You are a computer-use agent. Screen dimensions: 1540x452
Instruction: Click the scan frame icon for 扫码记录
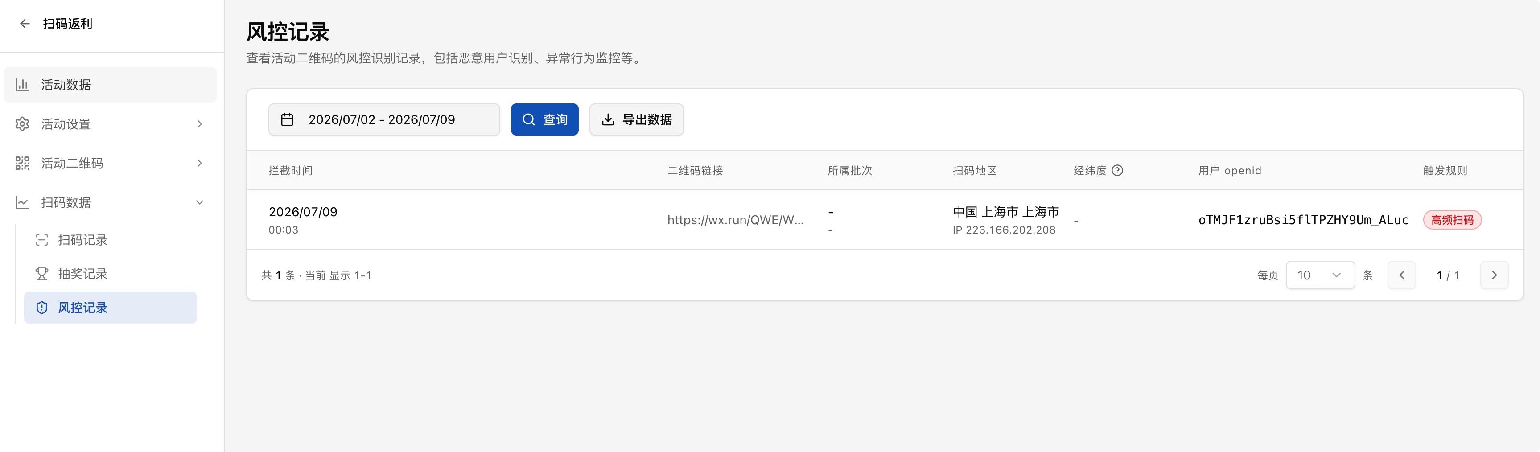[42, 240]
